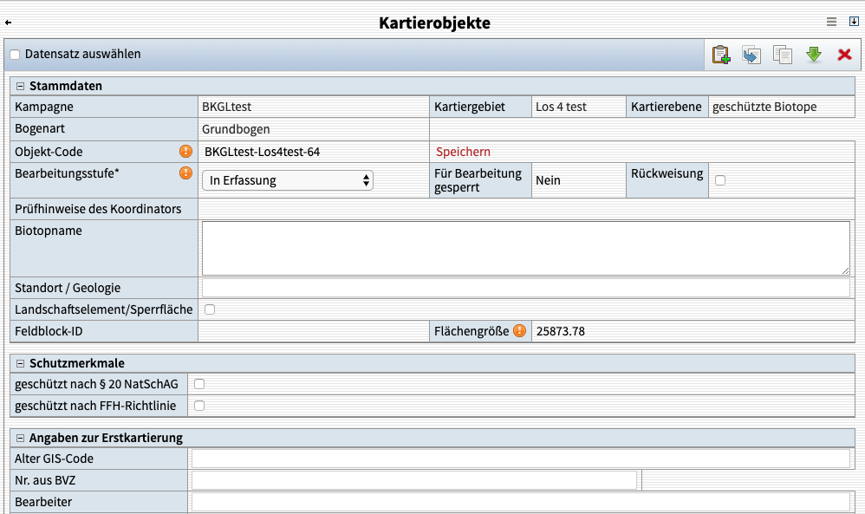Viewport: 865px width, 514px height.
Task: Click the copy-with-arrow transfer icon
Action: click(x=751, y=54)
